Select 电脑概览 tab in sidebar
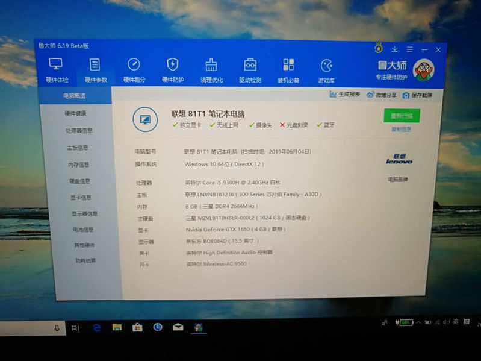 [x=75, y=95]
